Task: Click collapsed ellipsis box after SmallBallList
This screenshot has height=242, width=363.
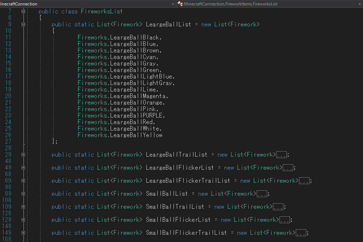Action: tap(262, 194)
